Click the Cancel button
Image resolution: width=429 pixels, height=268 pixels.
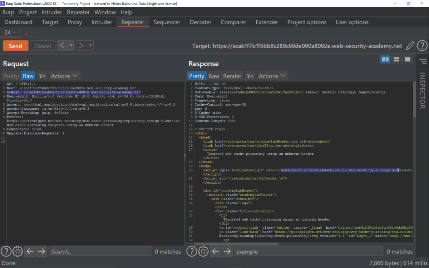coord(43,46)
